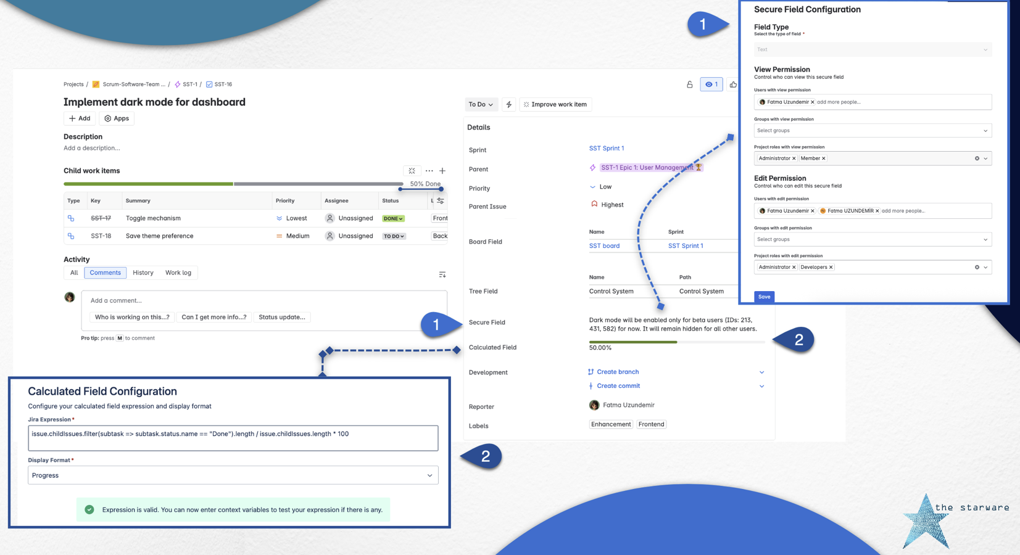Click the unlock icon to restrict access

coord(689,84)
